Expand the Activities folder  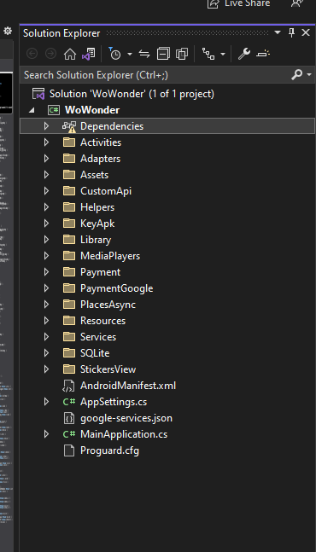[x=46, y=142]
